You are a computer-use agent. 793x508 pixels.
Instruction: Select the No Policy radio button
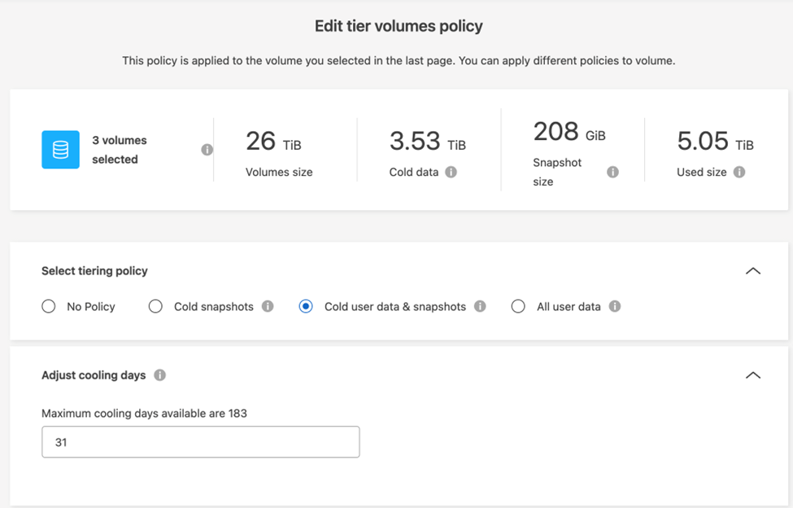[49, 307]
